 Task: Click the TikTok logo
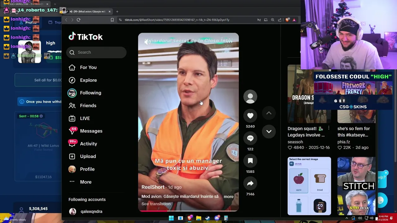point(86,37)
